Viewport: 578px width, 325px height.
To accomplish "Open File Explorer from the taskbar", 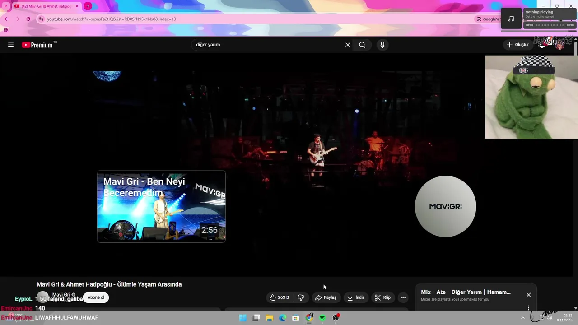I will tap(269, 318).
